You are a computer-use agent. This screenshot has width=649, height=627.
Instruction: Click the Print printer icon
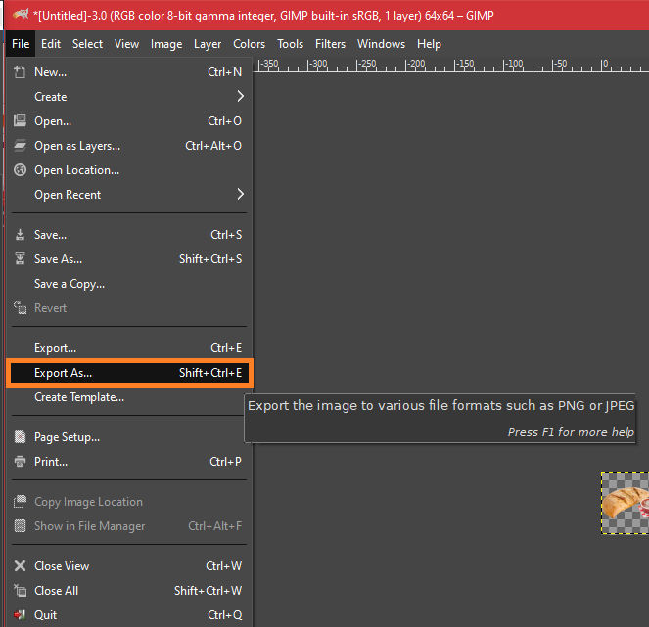(20, 461)
